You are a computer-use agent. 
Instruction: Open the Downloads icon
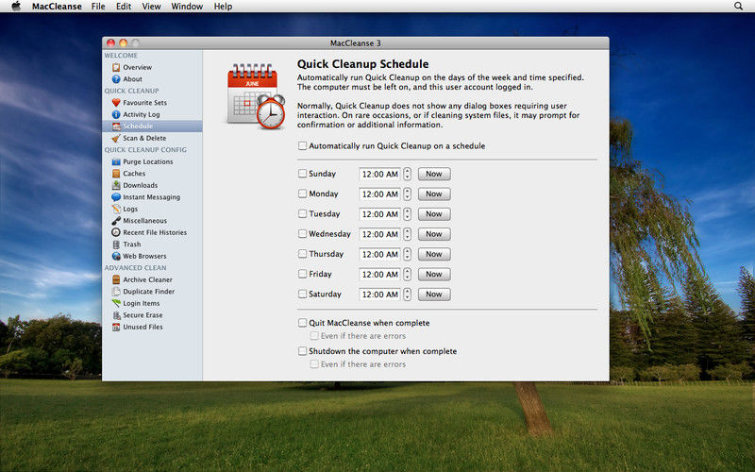pos(116,185)
